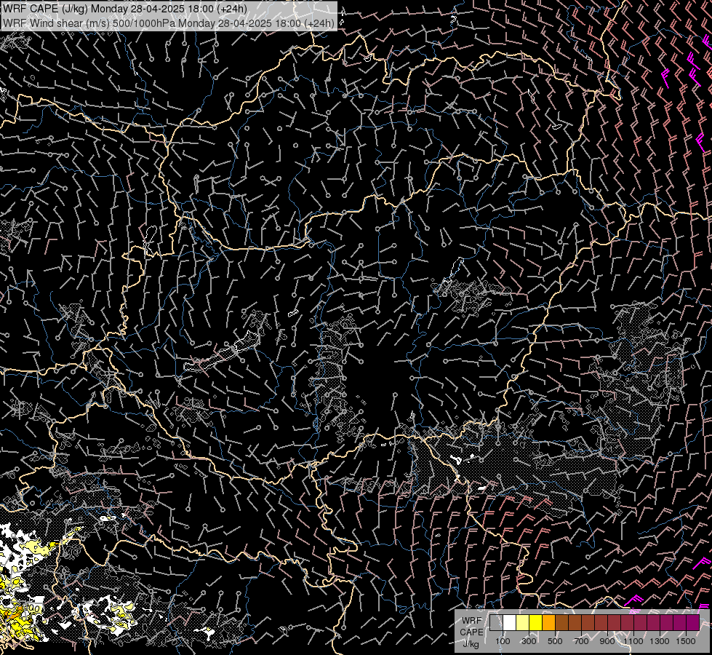
Task: Click the legend value 1100
Action: 633,641
